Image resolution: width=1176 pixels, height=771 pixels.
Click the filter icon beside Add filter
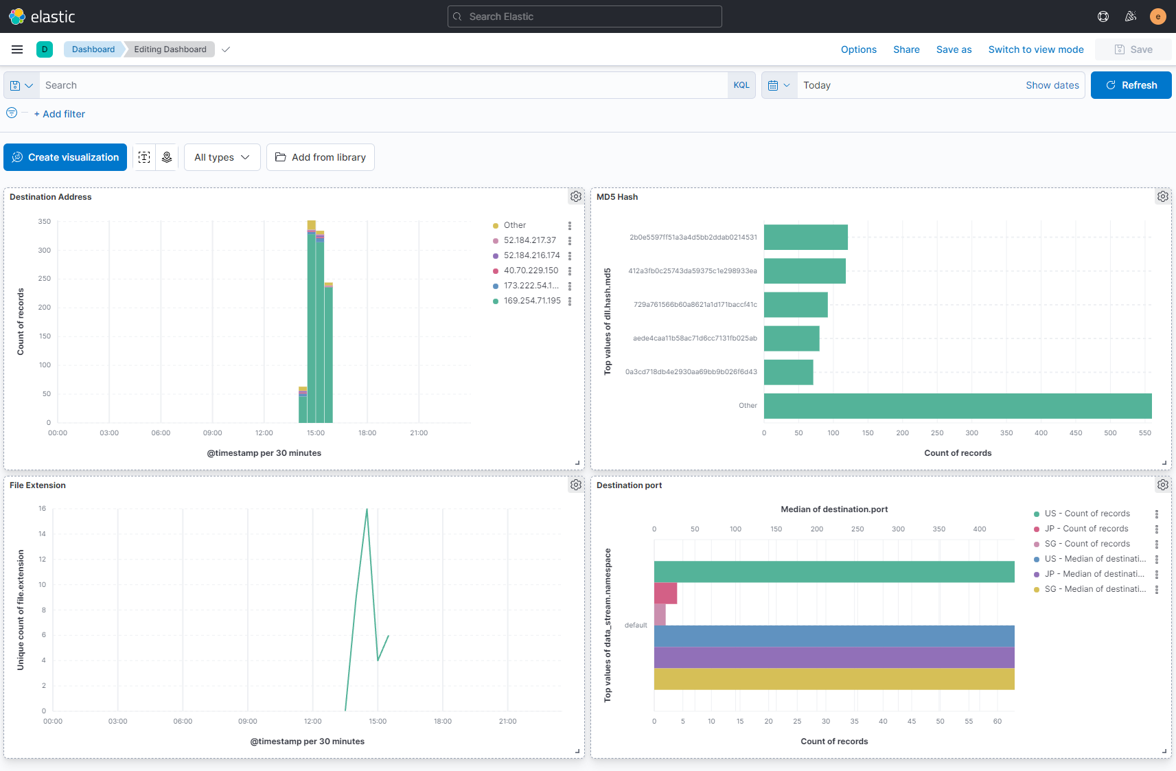click(x=11, y=113)
